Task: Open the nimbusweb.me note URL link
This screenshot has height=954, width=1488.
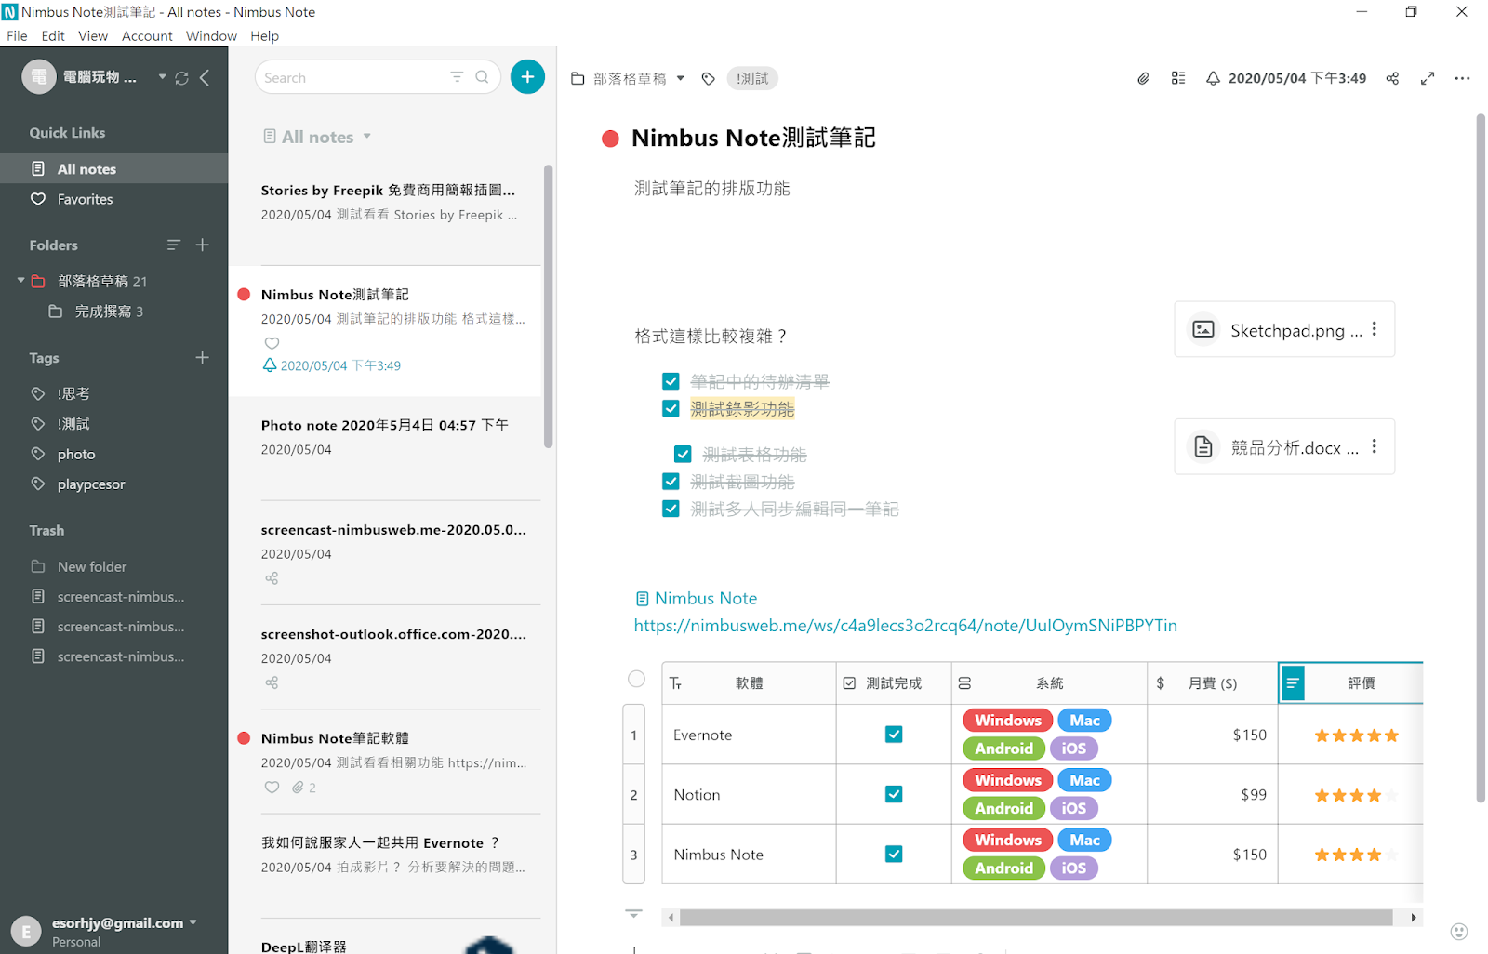Action: [x=906, y=626]
